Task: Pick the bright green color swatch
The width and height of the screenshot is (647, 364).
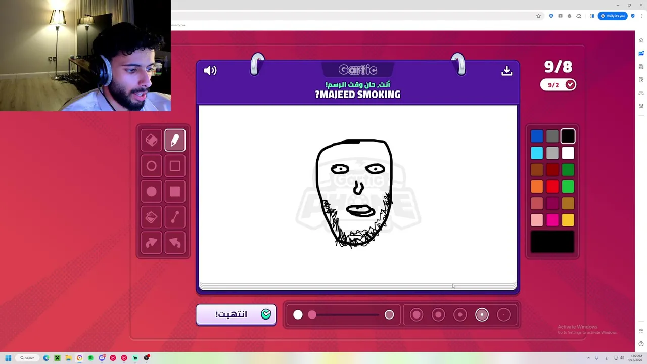Action: [568, 187]
